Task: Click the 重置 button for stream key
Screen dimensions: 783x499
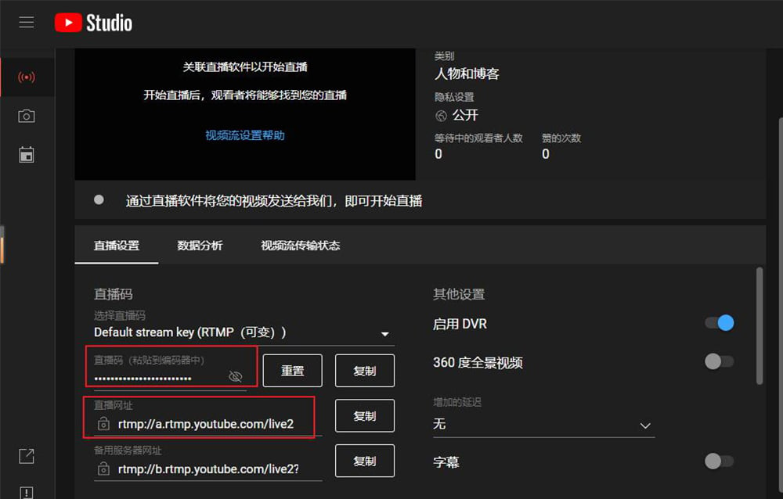Action: (x=292, y=371)
